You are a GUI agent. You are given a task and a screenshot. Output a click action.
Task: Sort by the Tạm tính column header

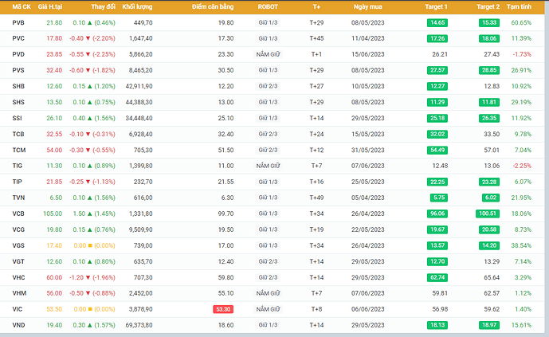[x=520, y=6]
